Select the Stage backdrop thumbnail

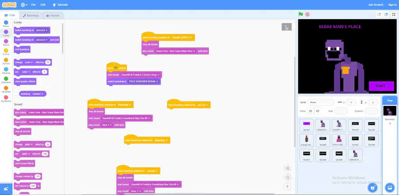[390, 111]
